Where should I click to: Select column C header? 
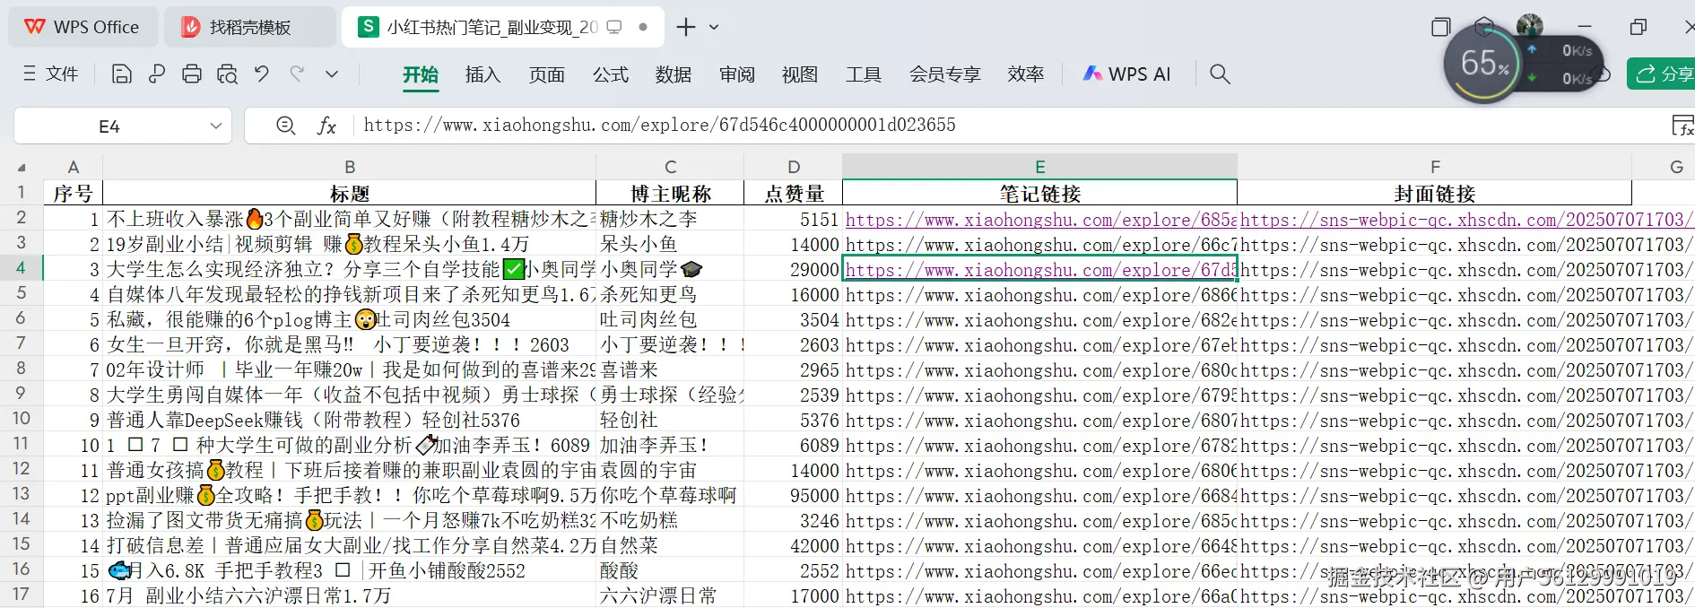coord(670,167)
